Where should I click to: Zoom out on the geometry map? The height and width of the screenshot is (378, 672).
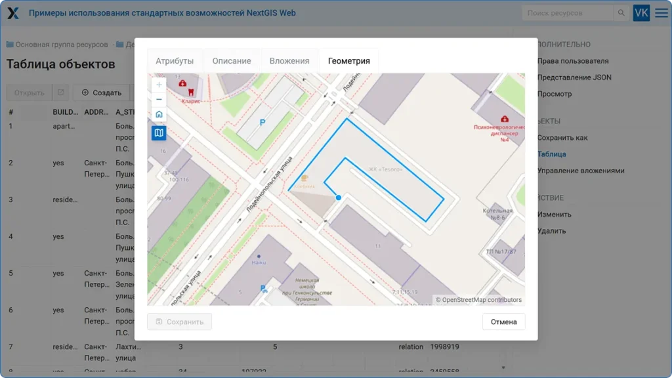click(x=159, y=99)
